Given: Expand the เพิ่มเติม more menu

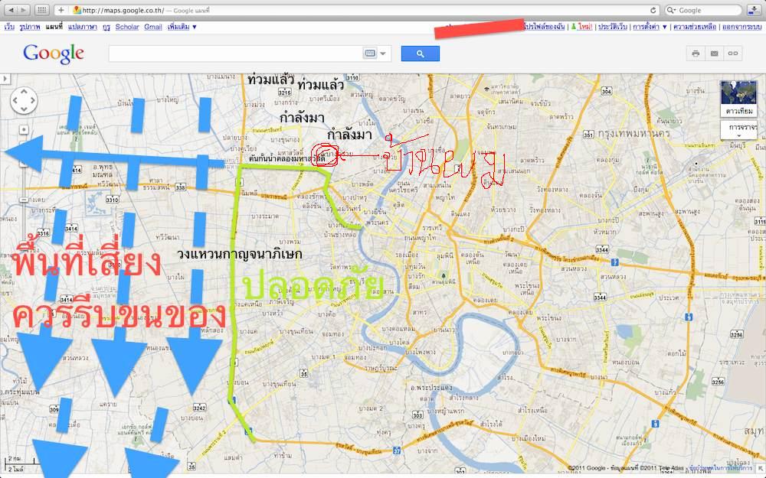Looking at the screenshot, I should (x=182, y=27).
